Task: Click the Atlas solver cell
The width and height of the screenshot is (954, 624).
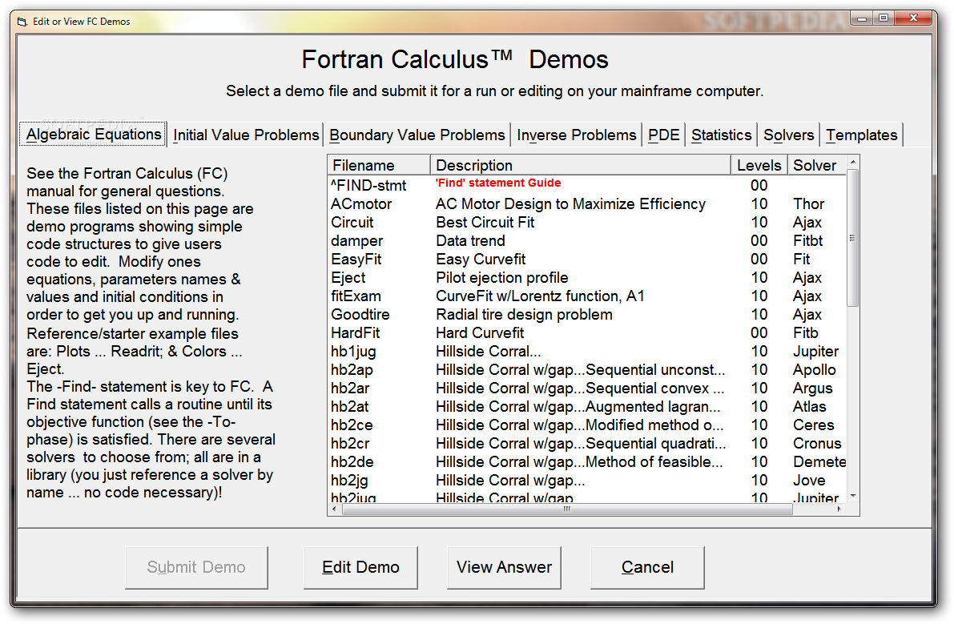Action: coord(809,407)
